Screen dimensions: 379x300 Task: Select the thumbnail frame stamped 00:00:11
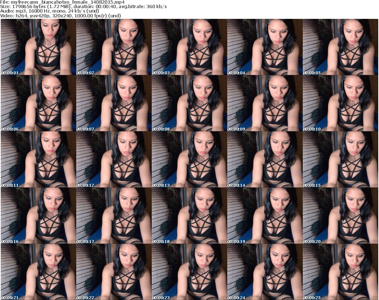pyautogui.click(x=38, y=160)
